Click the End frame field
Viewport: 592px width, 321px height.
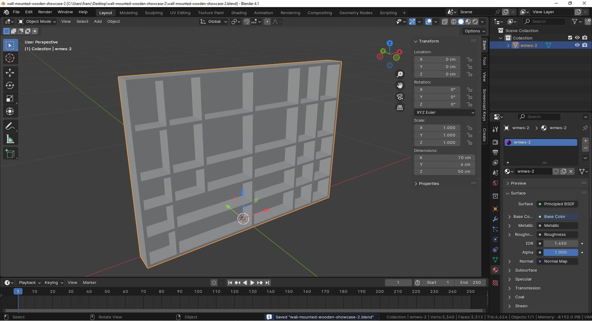(x=470, y=282)
